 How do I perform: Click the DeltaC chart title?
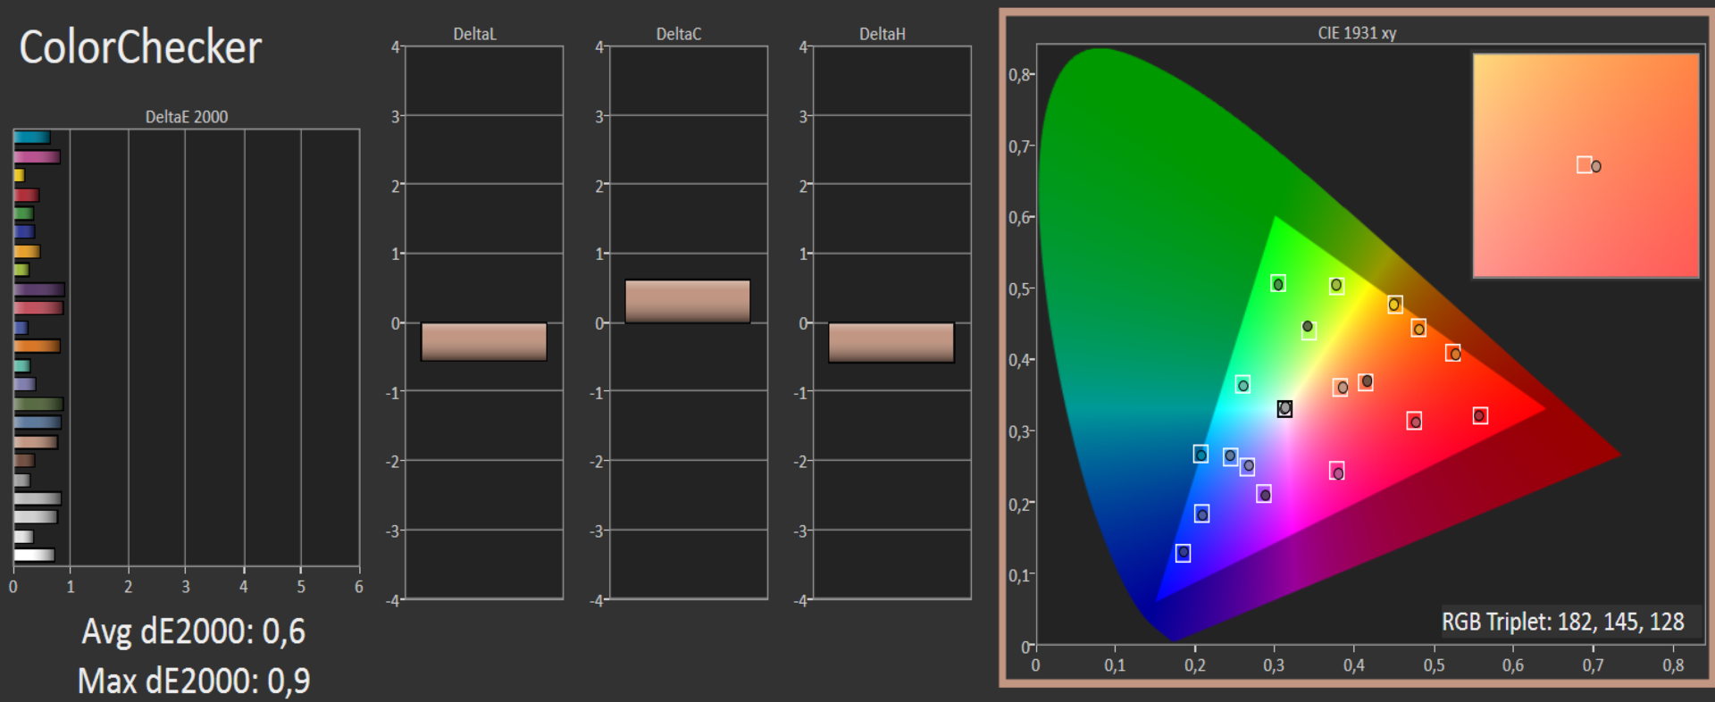point(679,34)
